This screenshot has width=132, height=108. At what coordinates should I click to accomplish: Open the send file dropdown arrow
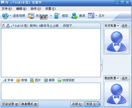pyautogui.click(x=51, y=16)
